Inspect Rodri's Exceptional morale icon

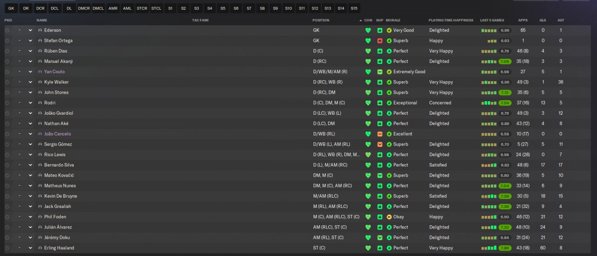(x=389, y=103)
